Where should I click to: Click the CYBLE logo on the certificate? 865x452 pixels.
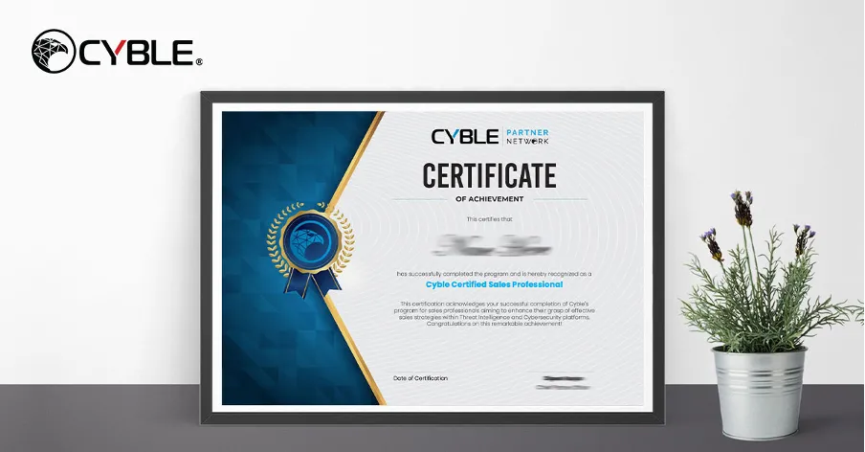click(464, 137)
